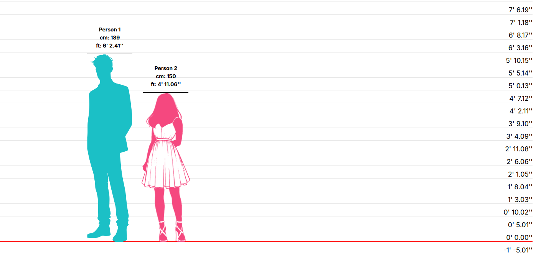Click the 1' 3.03'' scale mark

(521, 200)
